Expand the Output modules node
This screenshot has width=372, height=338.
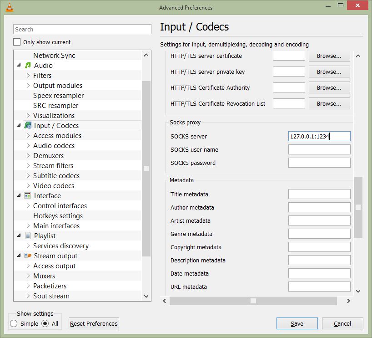28,85
